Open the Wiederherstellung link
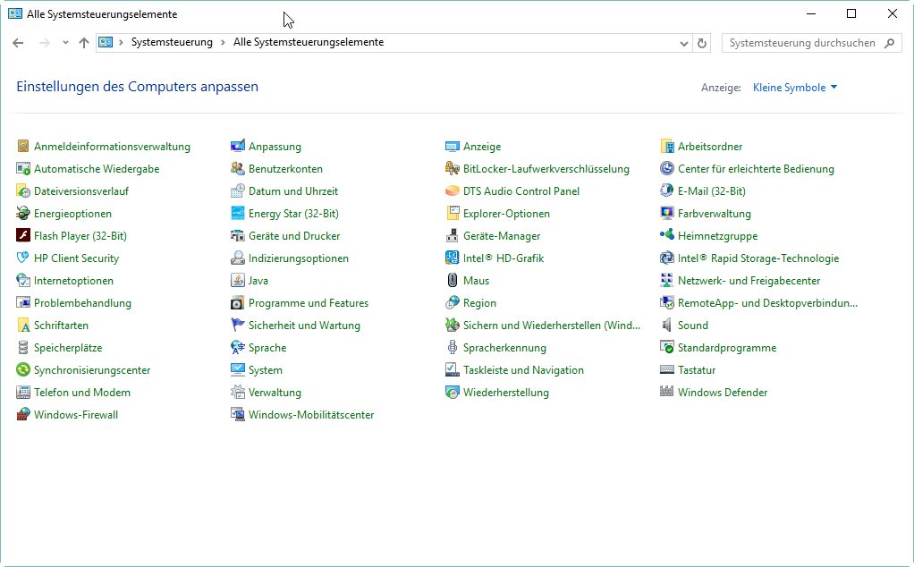The height and width of the screenshot is (567, 914). [x=505, y=393]
